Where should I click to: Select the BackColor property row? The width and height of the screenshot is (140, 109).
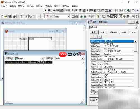112,49
